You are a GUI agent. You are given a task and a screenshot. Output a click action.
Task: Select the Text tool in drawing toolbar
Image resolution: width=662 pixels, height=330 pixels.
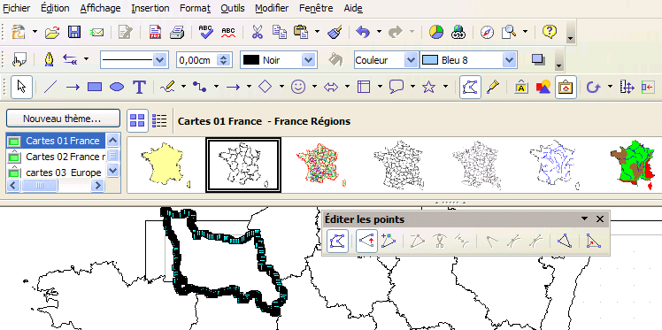tap(139, 88)
